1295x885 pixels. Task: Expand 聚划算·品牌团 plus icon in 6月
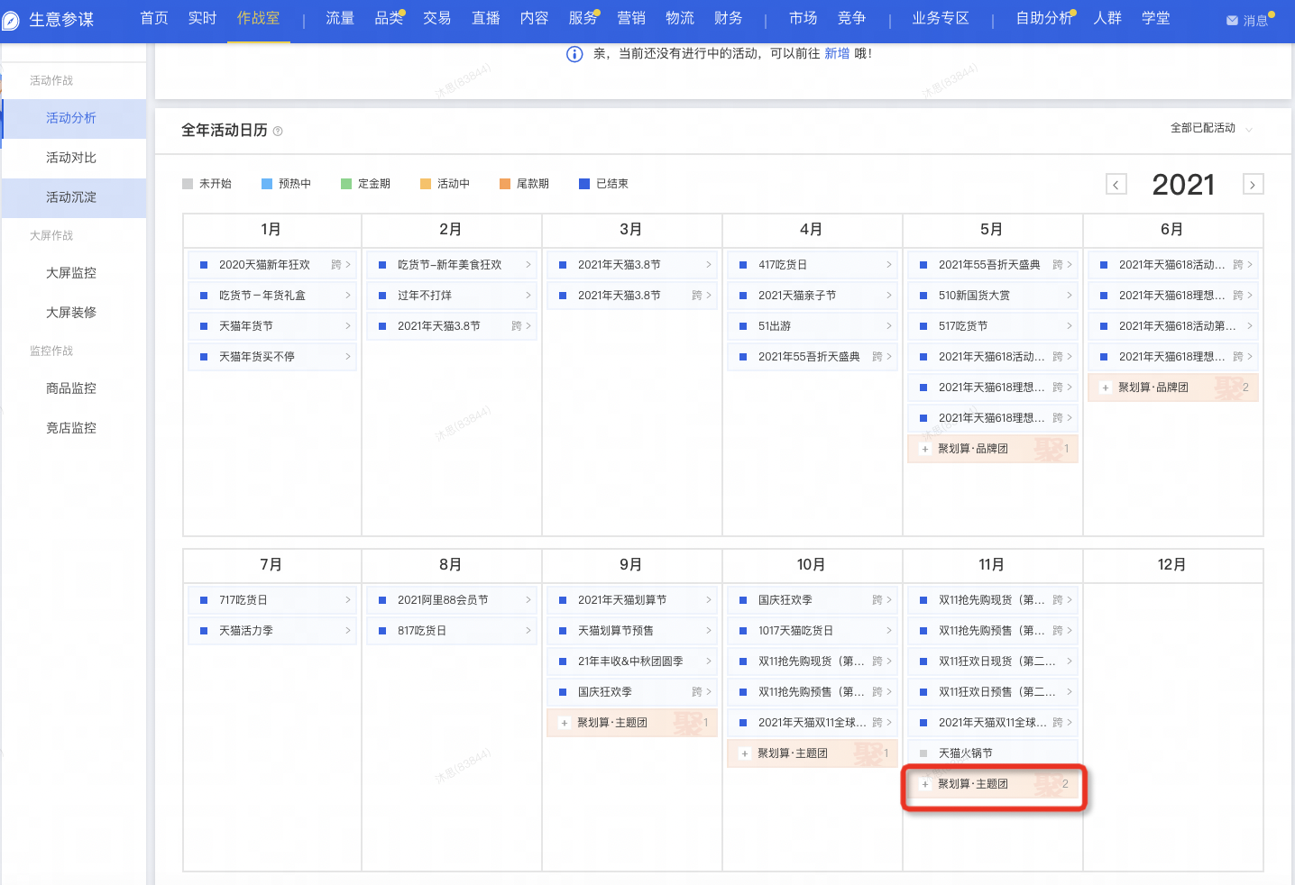pos(1105,388)
